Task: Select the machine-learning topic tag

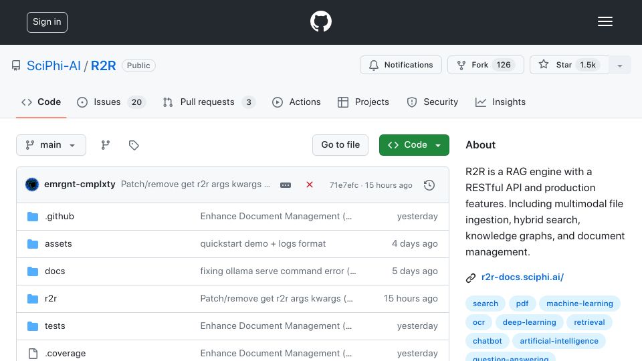Action: tap(580, 304)
